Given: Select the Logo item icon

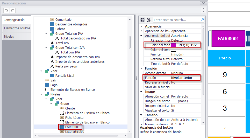Looking at the screenshot, I should tap(47, 85).
